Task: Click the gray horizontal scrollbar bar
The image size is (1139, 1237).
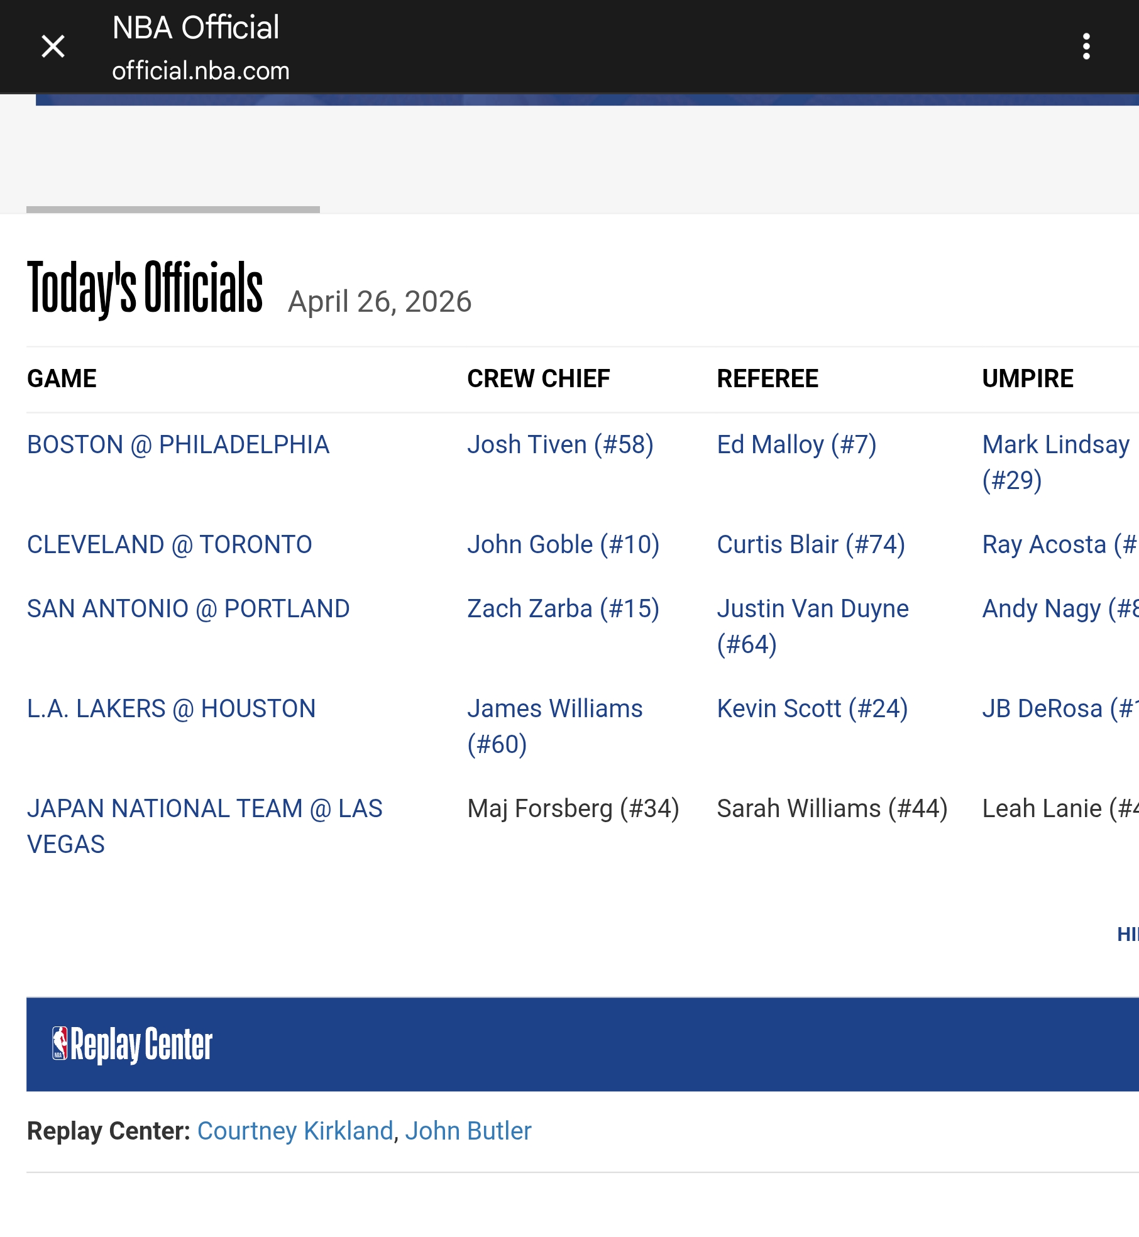Action: pyautogui.click(x=173, y=209)
